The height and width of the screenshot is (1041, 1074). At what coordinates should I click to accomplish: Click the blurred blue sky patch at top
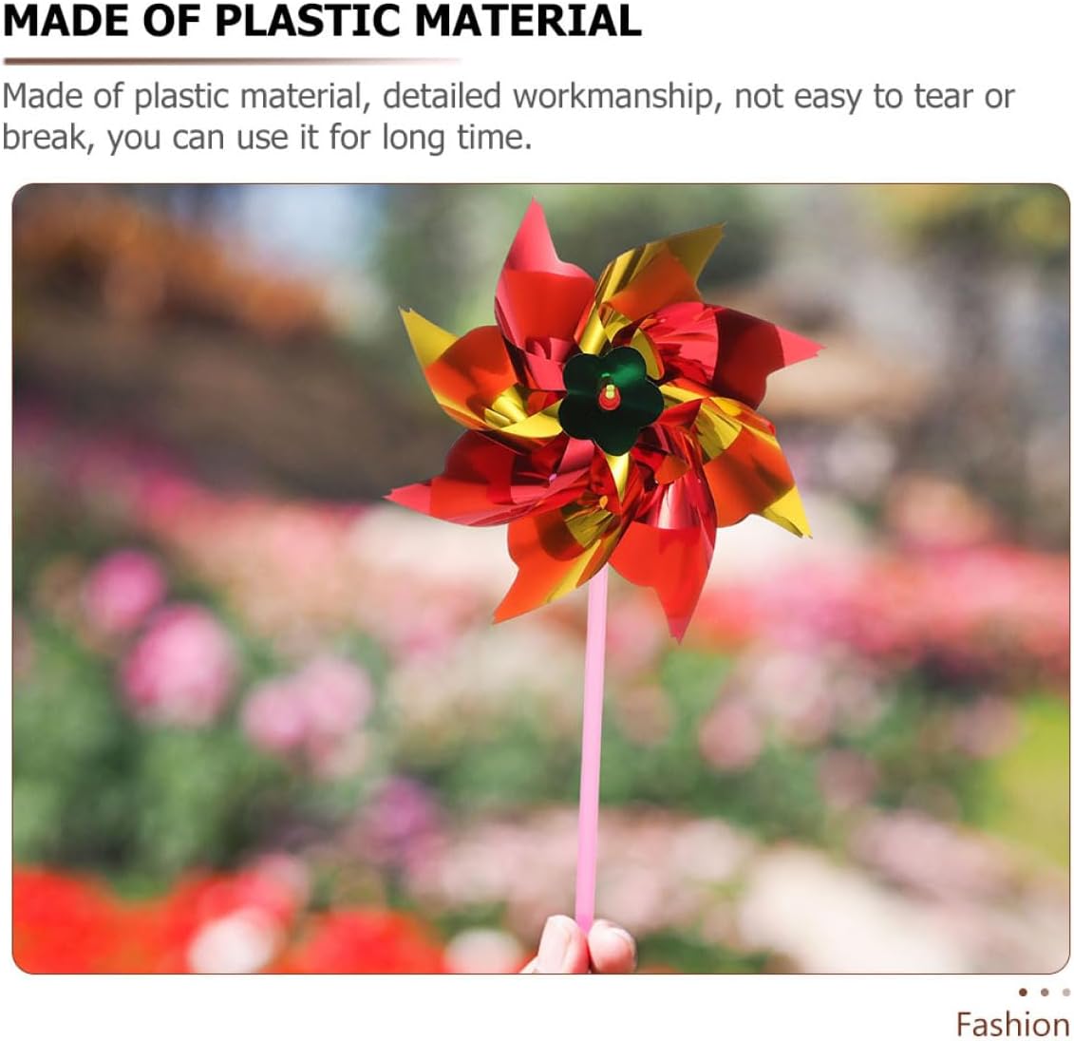pyautogui.click(x=301, y=220)
